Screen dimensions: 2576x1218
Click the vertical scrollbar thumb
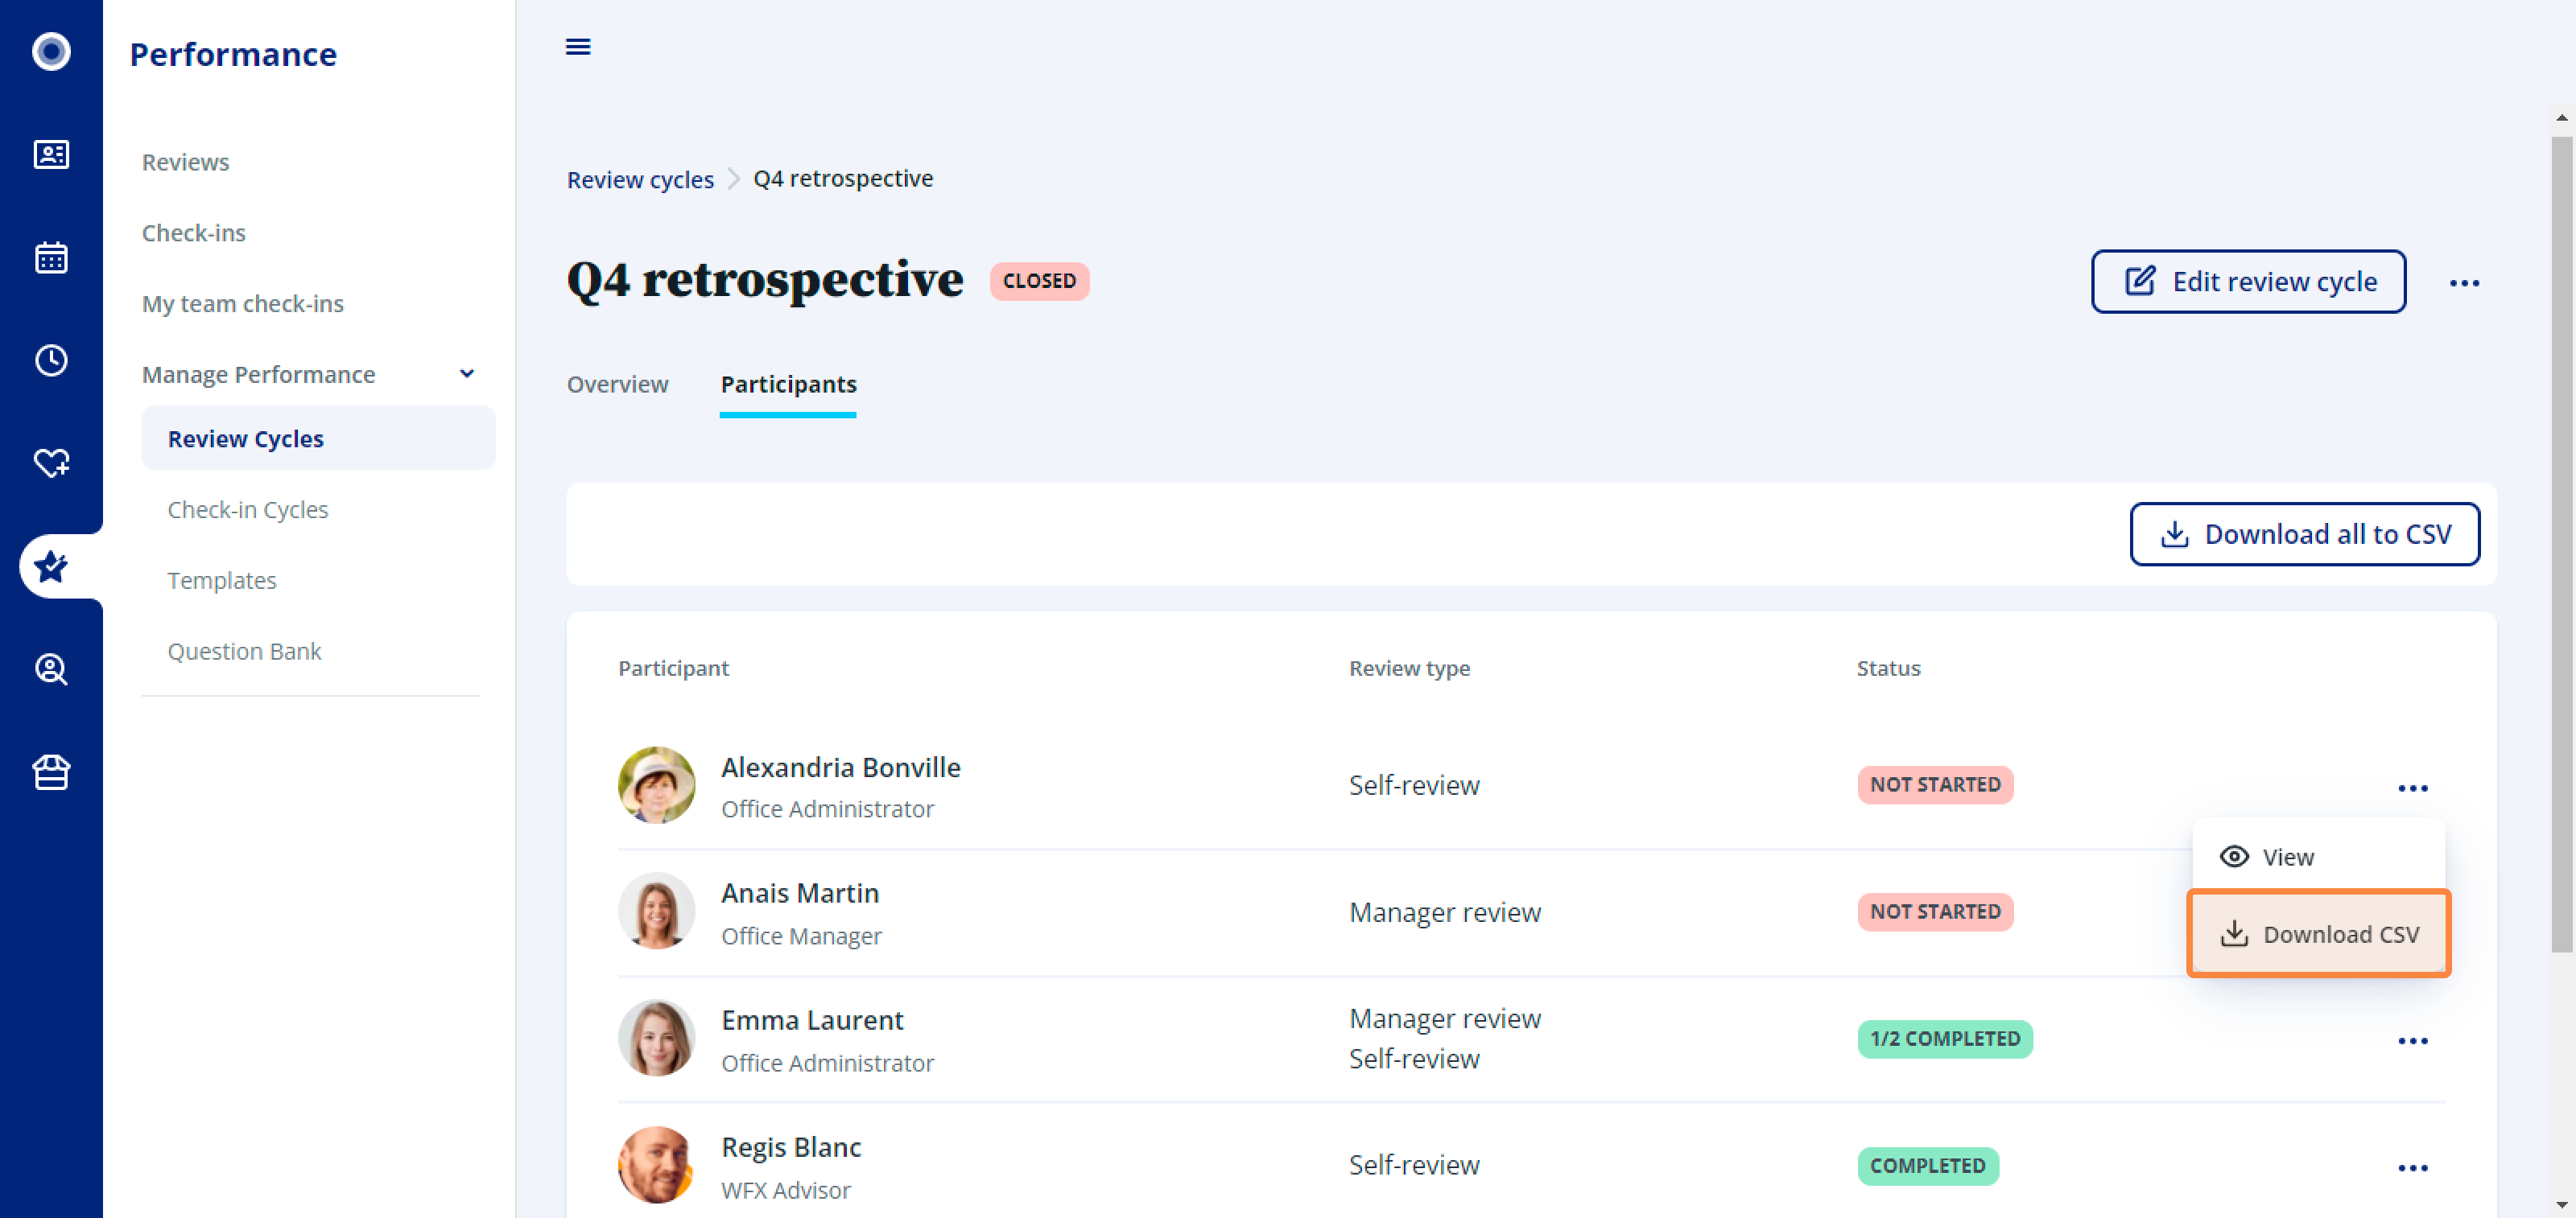(x=2561, y=545)
